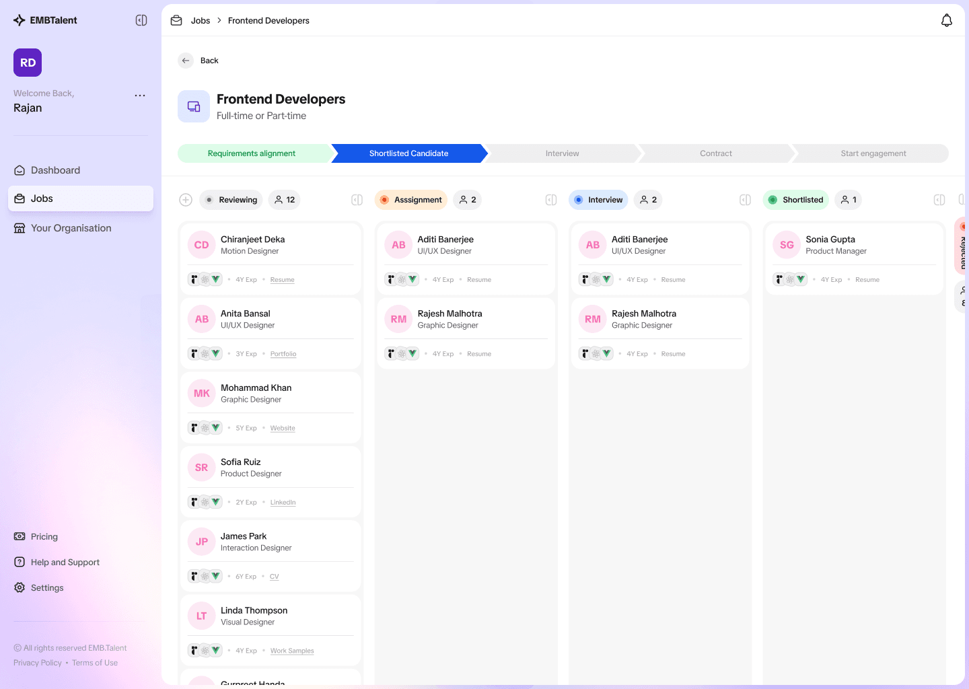969x689 pixels.
Task: Click the plus icon above the Reviewing column
Action: (185, 199)
